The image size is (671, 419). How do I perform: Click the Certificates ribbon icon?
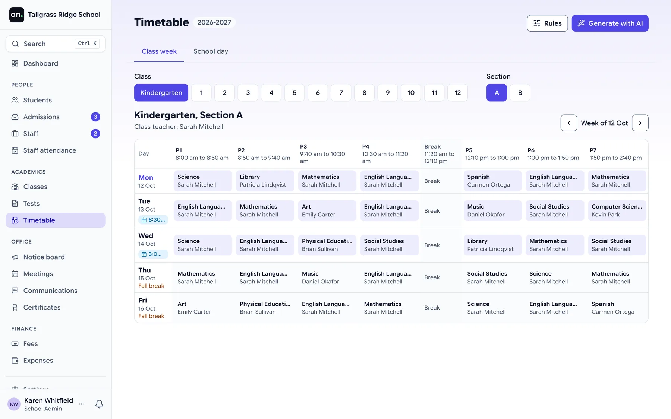point(15,307)
